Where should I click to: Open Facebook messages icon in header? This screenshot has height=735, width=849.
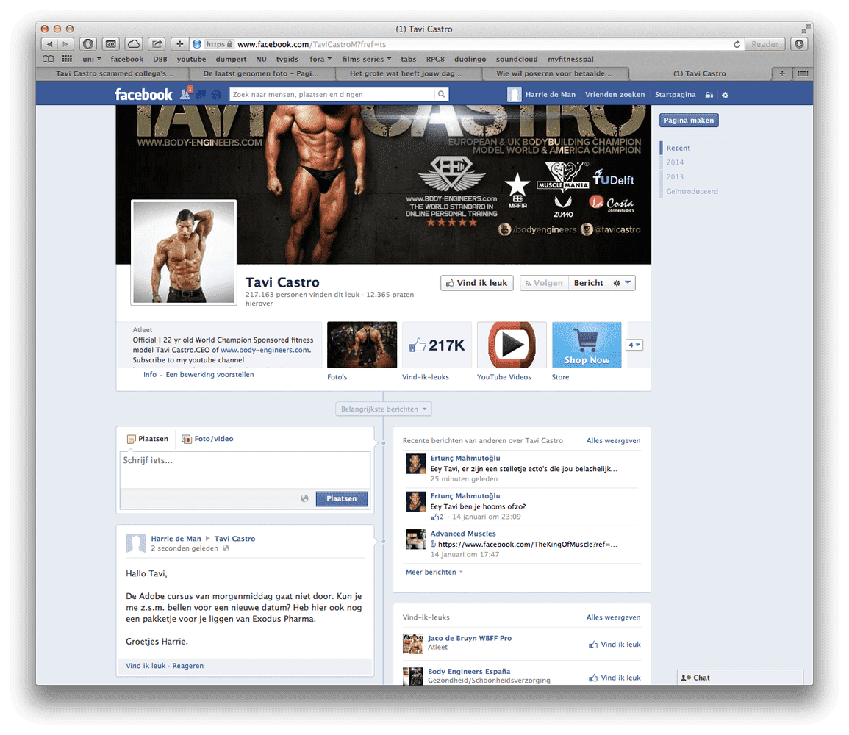pyautogui.click(x=201, y=95)
